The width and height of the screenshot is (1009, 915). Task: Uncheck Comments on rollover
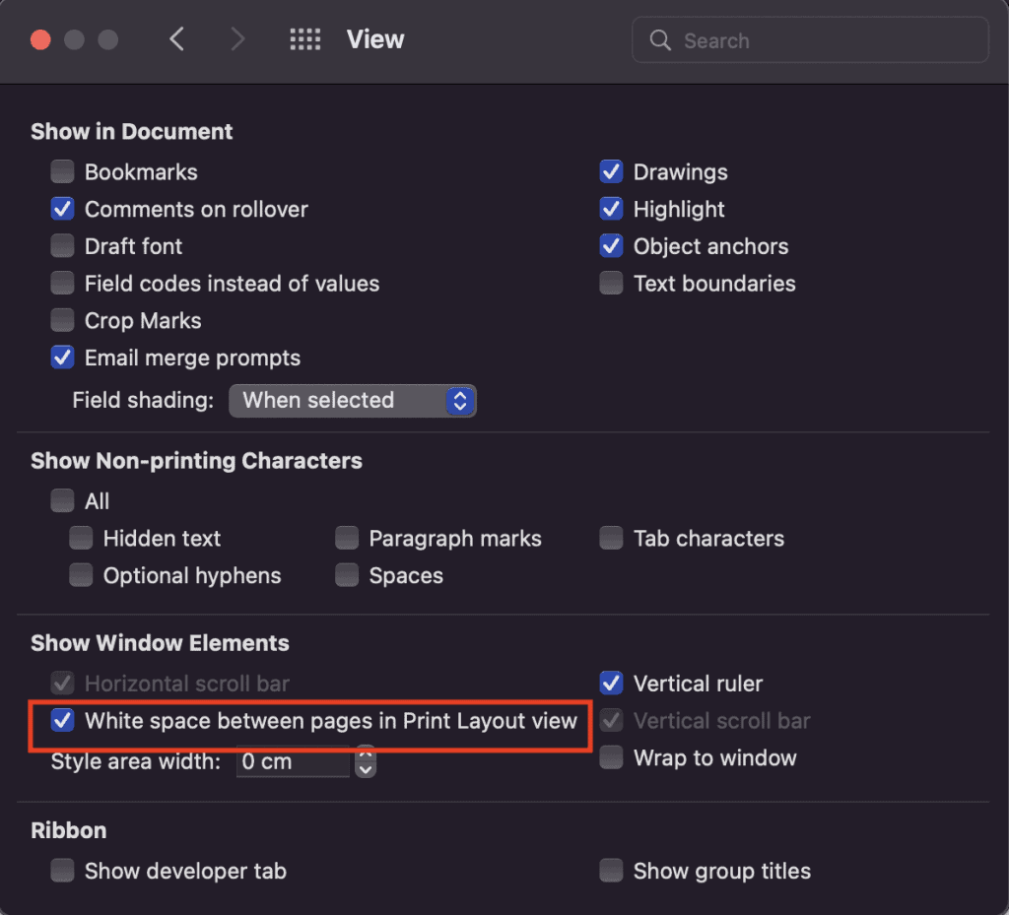click(x=63, y=210)
